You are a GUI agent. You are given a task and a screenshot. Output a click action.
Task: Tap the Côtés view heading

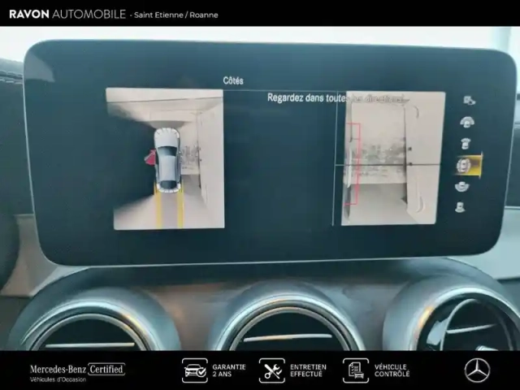point(233,80)
